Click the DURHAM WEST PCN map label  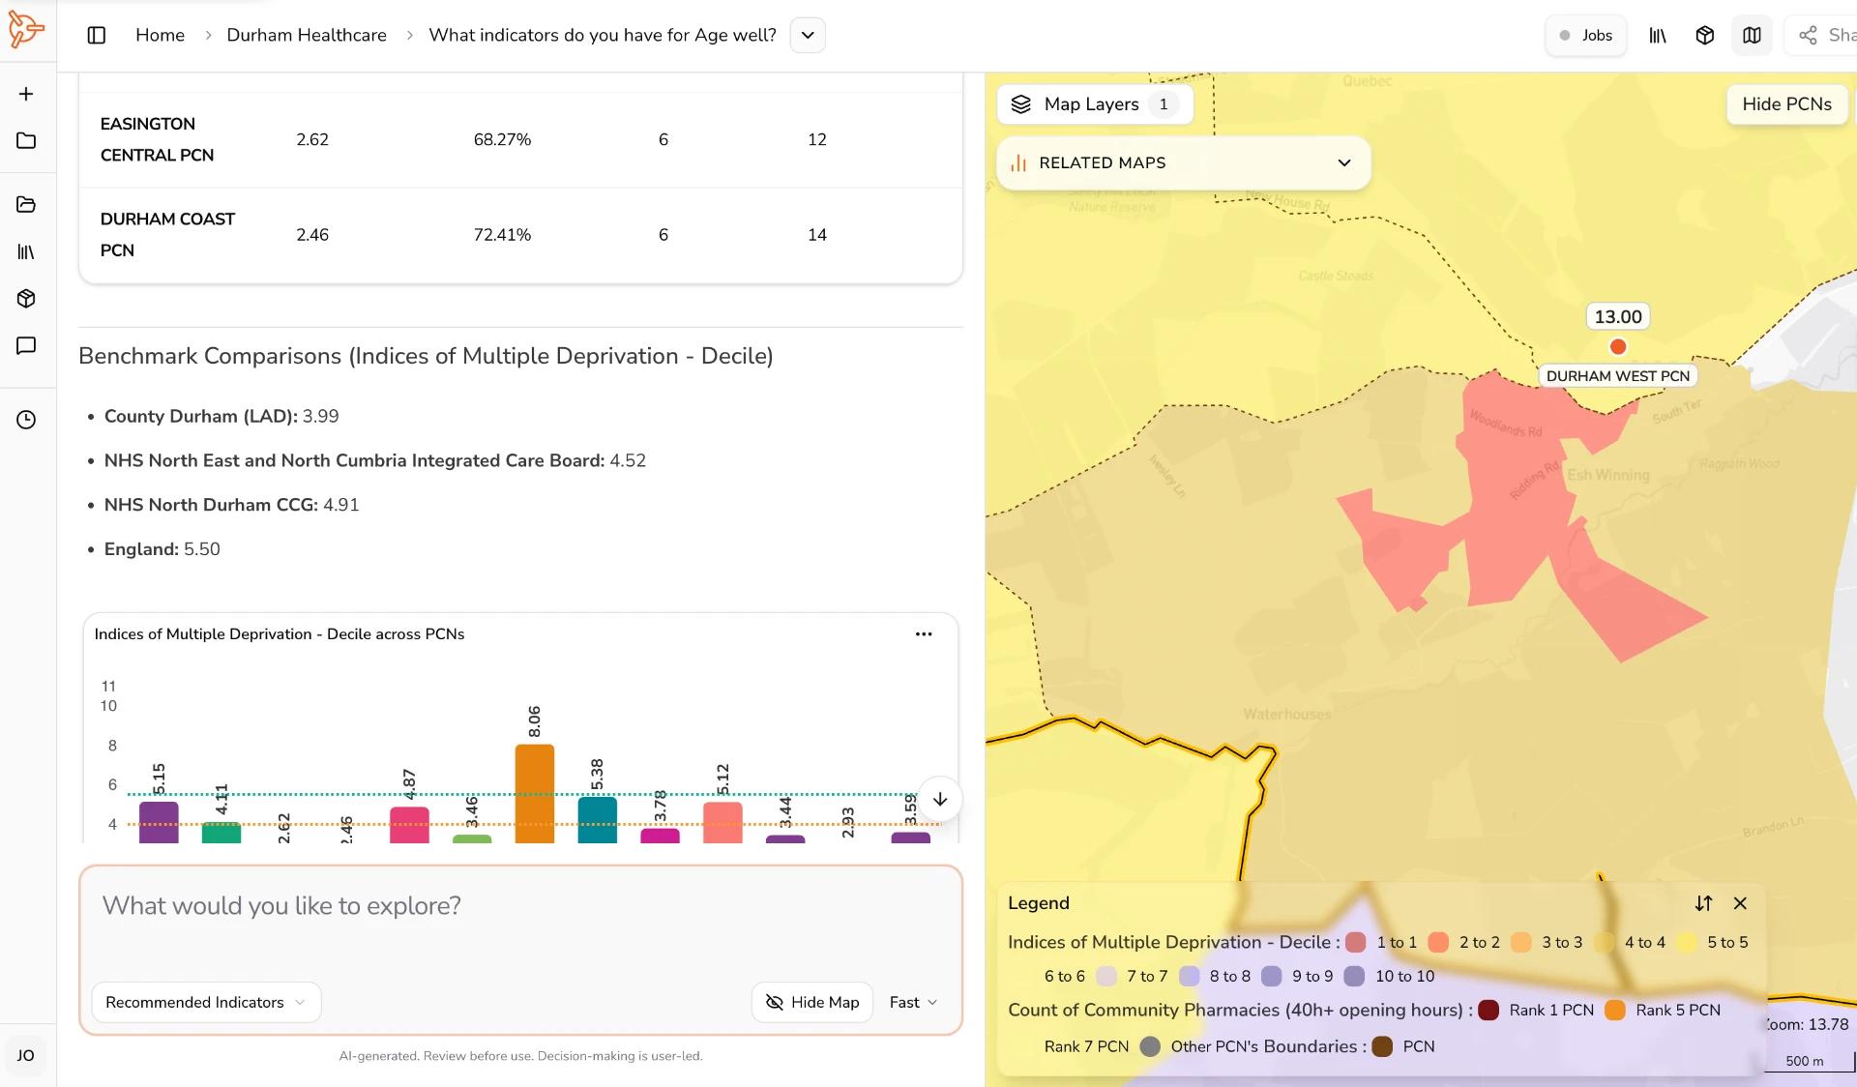click(1617, 376)
